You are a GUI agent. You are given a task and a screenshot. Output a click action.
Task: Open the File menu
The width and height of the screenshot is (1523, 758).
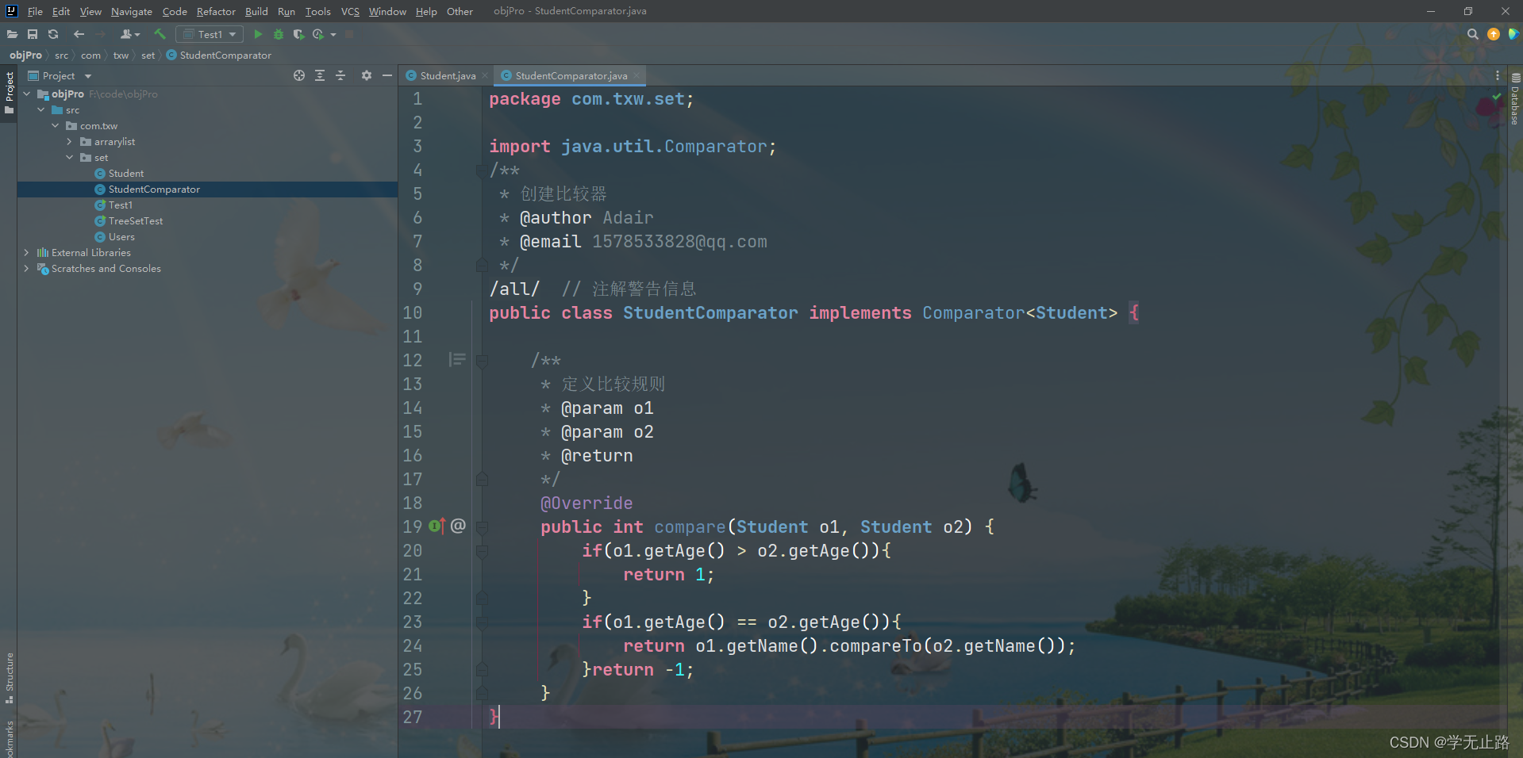(35, 11)
